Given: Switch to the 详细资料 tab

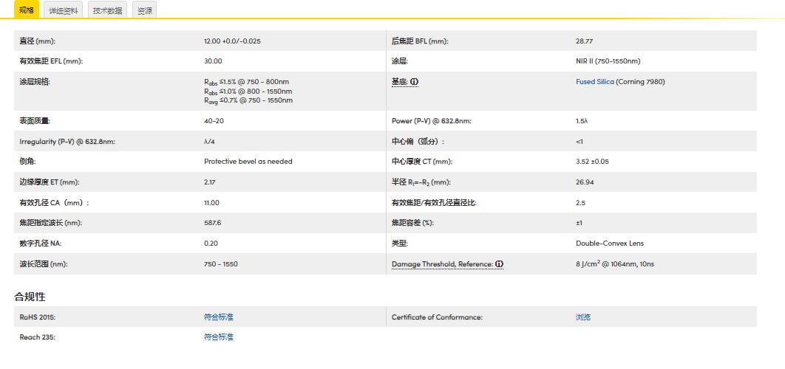Looking at the screenshot, I should (x=64, y=11).
